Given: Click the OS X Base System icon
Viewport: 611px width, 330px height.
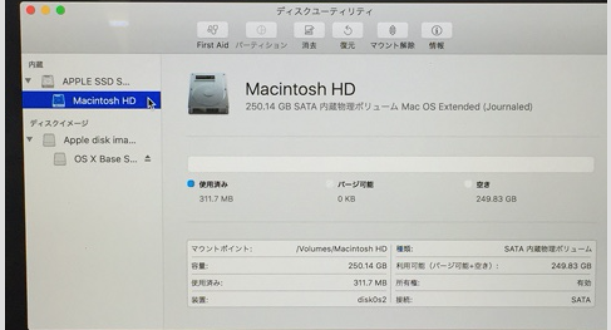Looking at the screenshot, I should point(60,159).
